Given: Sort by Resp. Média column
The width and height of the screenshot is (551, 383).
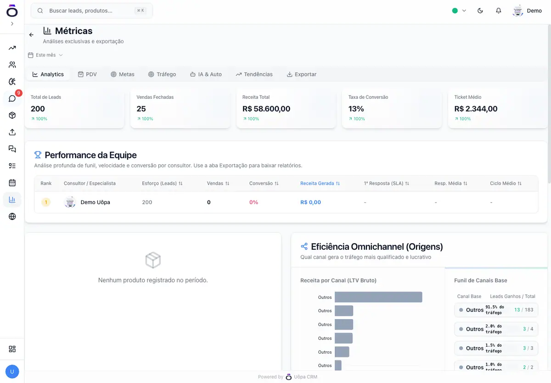Looking at the screenshot, I should (x=451, y=183).
